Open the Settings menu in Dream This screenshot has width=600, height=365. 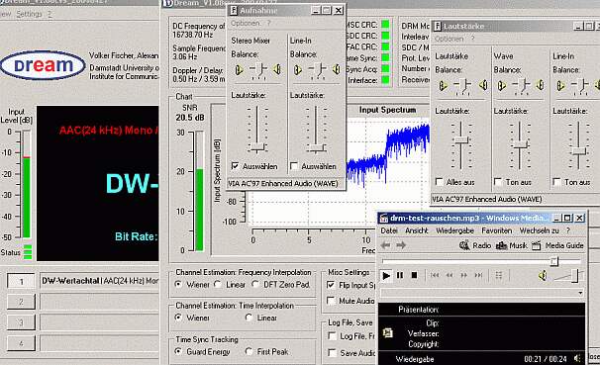click(29, 14)
